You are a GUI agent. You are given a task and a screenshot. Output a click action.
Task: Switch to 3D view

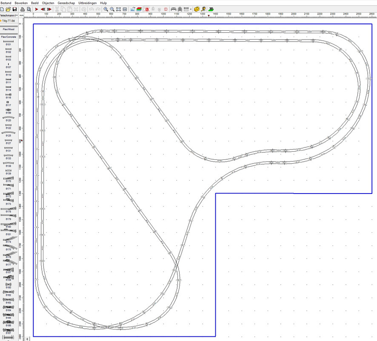211,9
